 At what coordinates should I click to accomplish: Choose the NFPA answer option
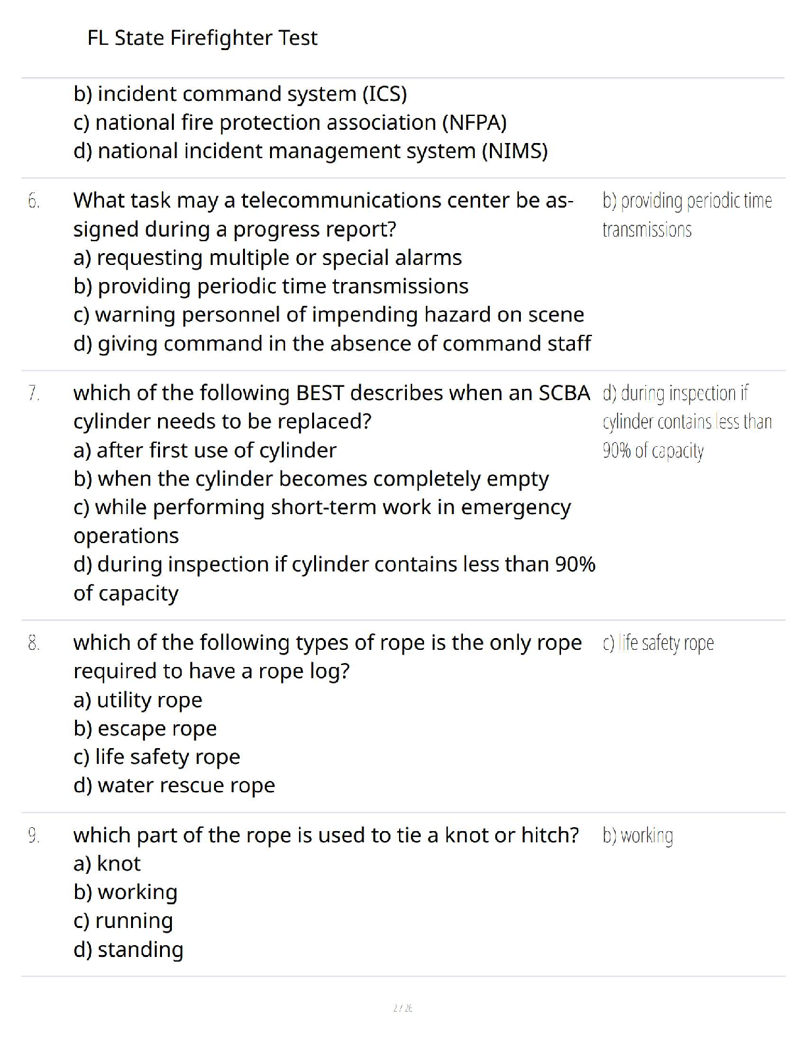pos(290,123)
